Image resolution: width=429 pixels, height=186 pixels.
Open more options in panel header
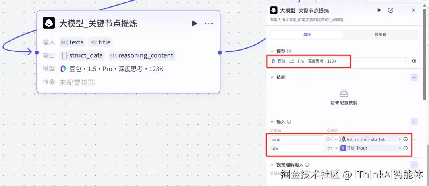402,10
